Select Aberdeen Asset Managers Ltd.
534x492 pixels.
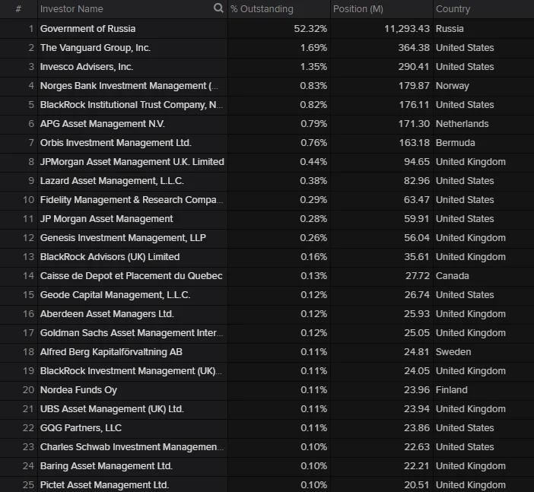coord(106,314)
